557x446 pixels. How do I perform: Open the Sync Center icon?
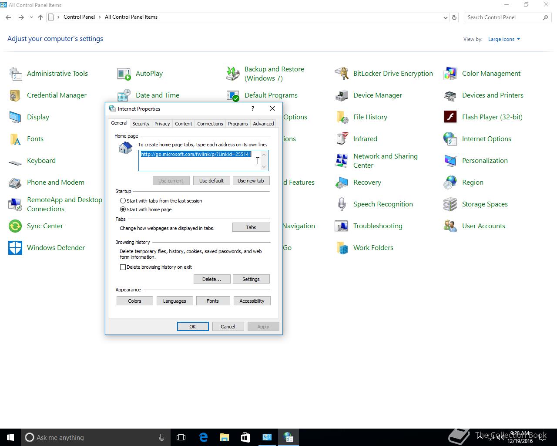point(15,226)
